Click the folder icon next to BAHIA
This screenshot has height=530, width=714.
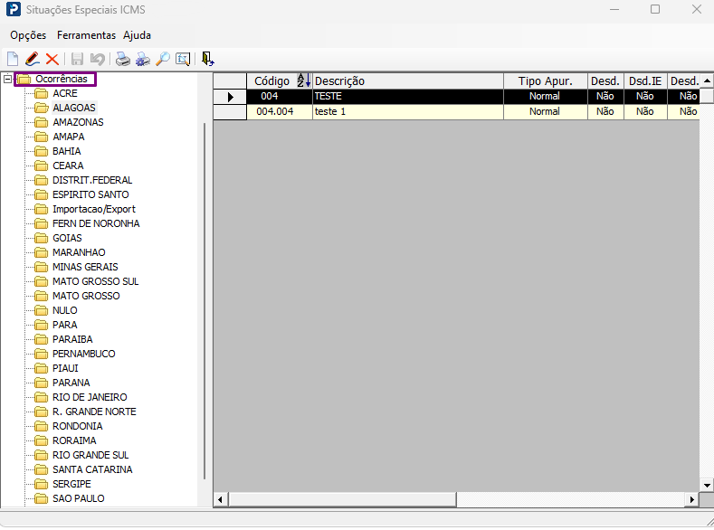point(42,152)
